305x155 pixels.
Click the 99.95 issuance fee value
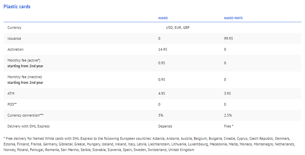pyautogui.click(x=228, y=38)
